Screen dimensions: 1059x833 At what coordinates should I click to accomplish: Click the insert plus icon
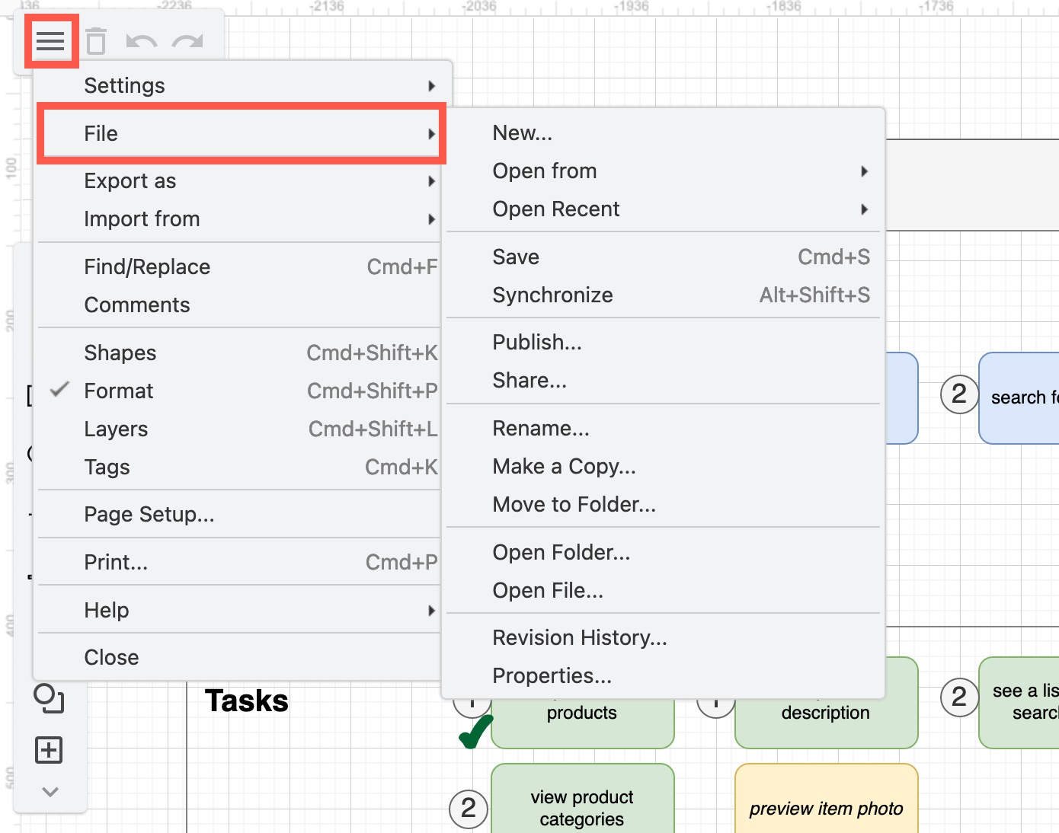(x=48, y=749)
